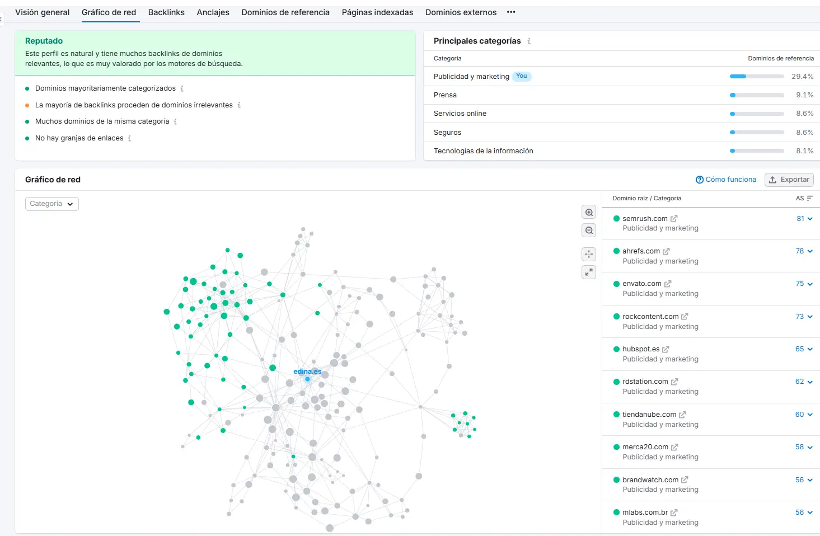The width and height of the screenshot is (820, 536).
Task: Click the Exportar button
Action: pos(789,180)
